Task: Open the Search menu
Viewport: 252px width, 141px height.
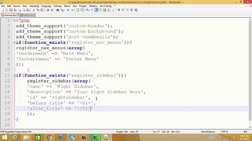Action: click(x=17, y=6)
